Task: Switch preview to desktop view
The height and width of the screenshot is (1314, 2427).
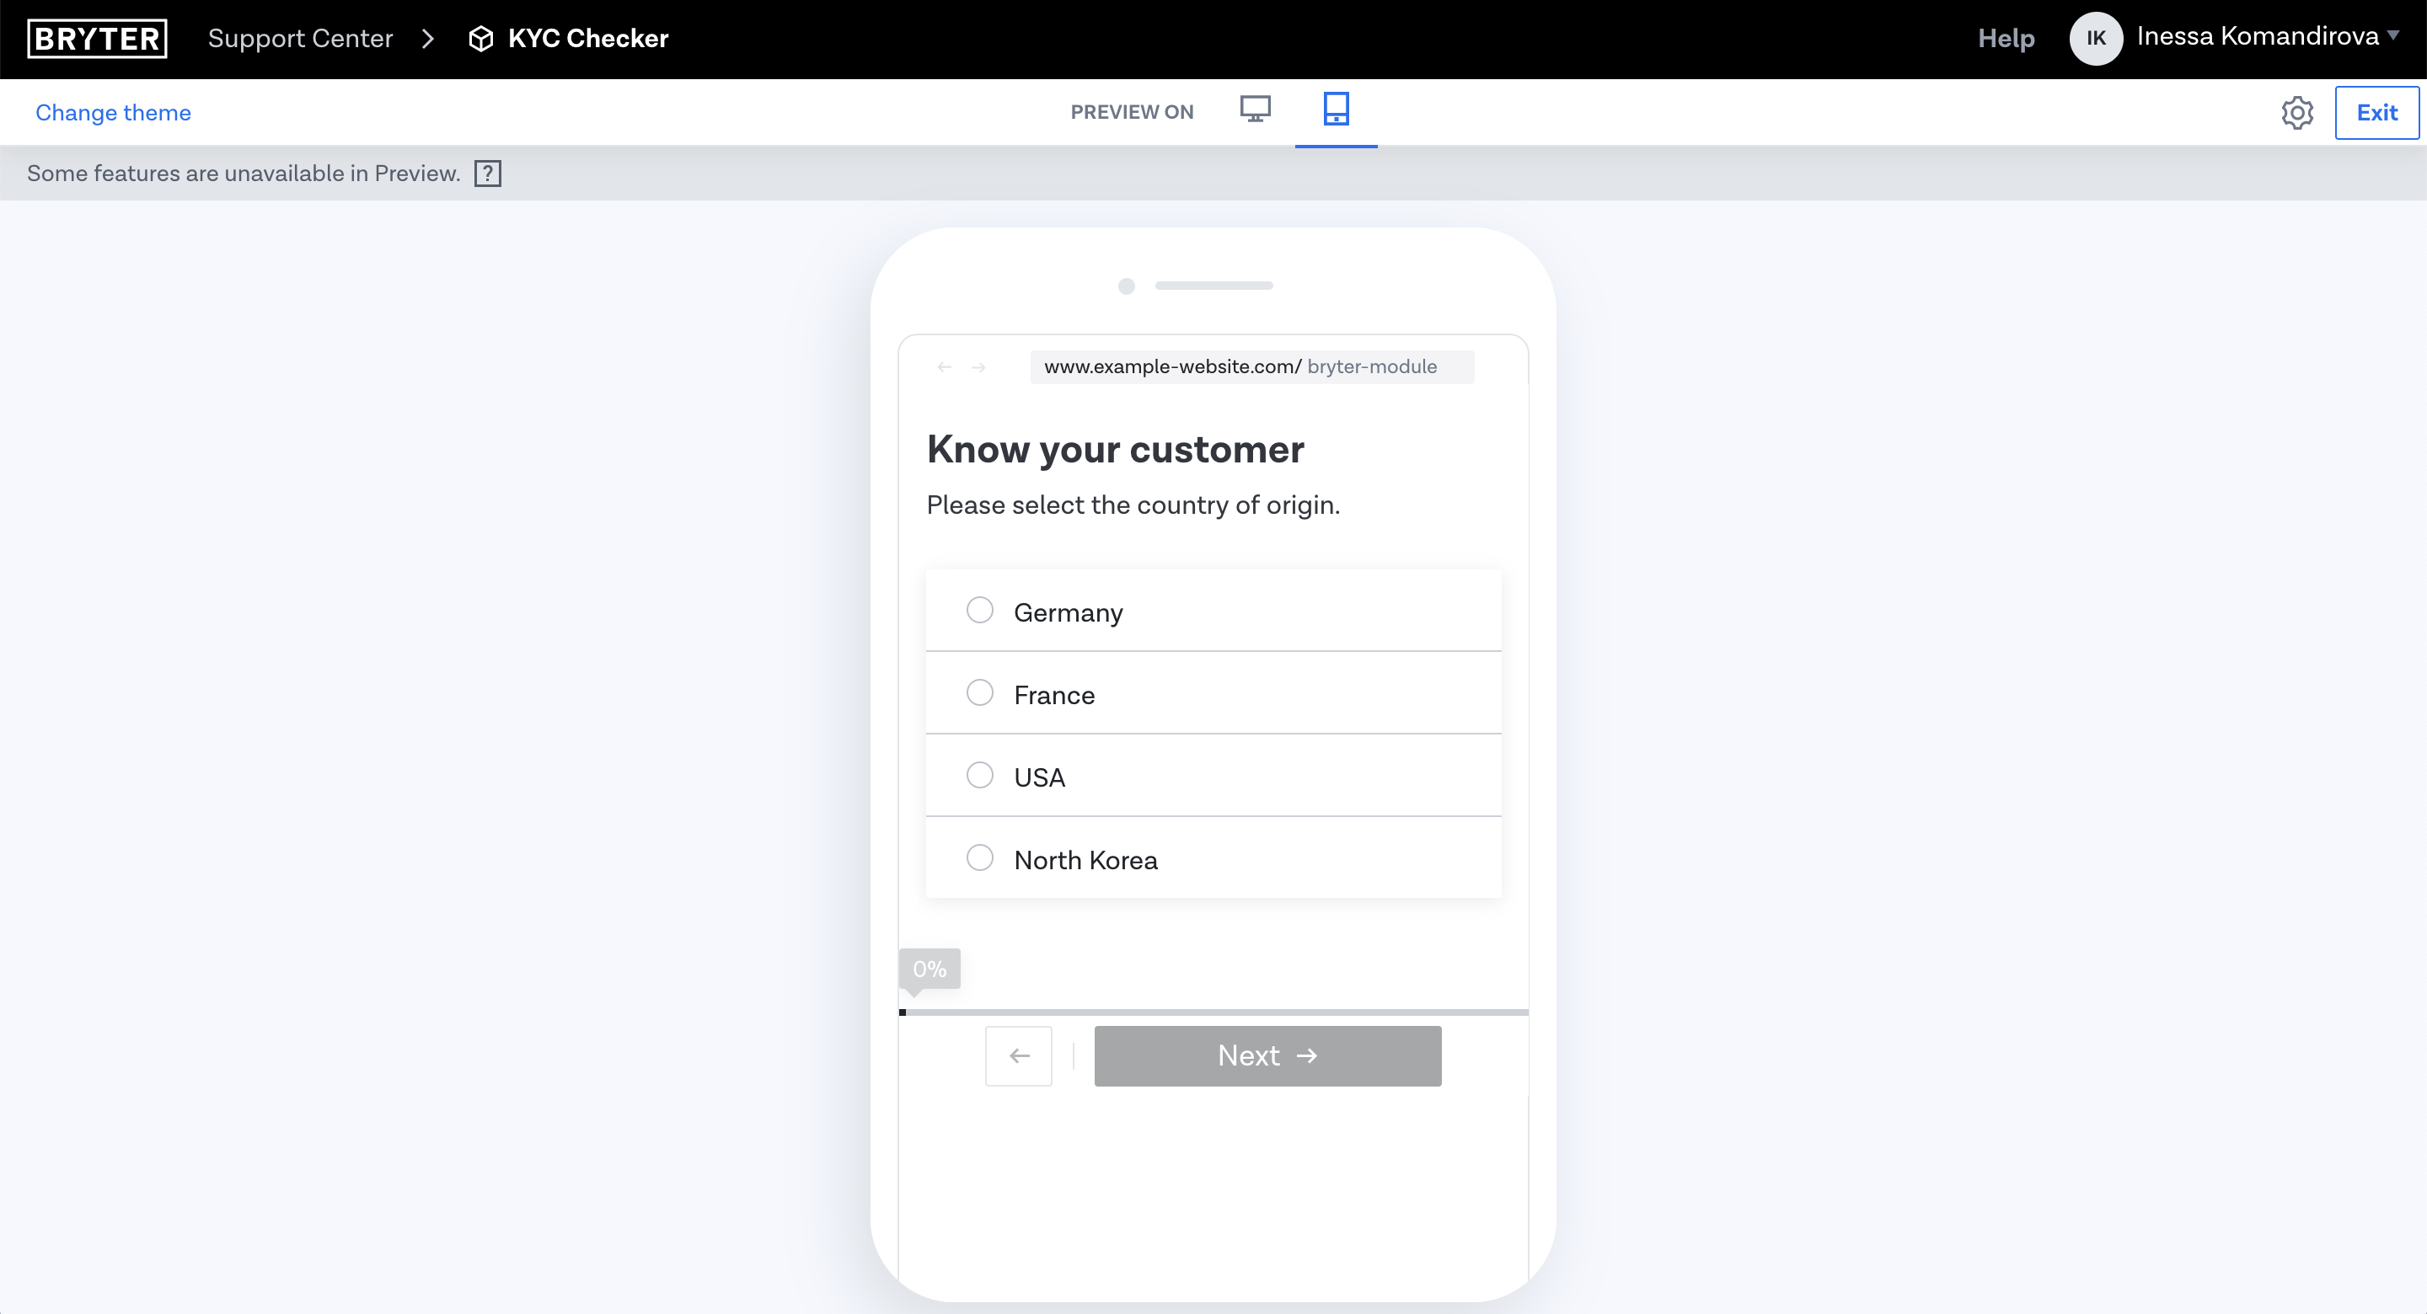Action: coord(1255,110)
